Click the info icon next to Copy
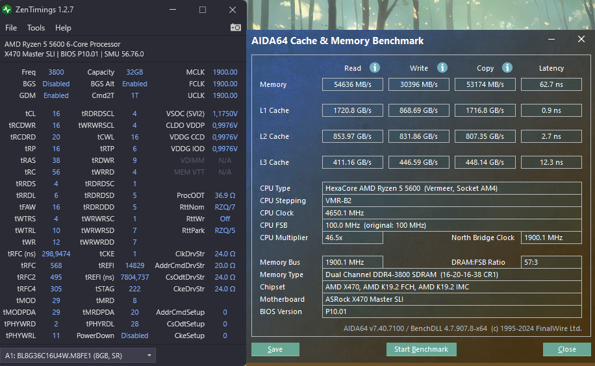This screenshot has width=595, height=366. coord(507,67)
